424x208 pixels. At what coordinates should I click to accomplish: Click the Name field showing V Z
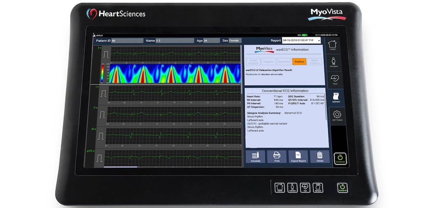[175, 41]
